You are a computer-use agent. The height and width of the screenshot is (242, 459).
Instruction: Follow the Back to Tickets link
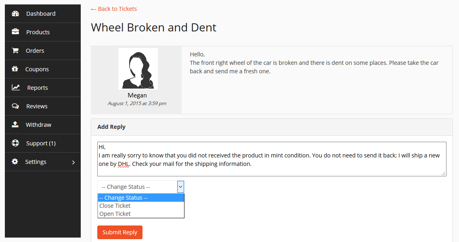pyautogui.click(x=114, y=9)
